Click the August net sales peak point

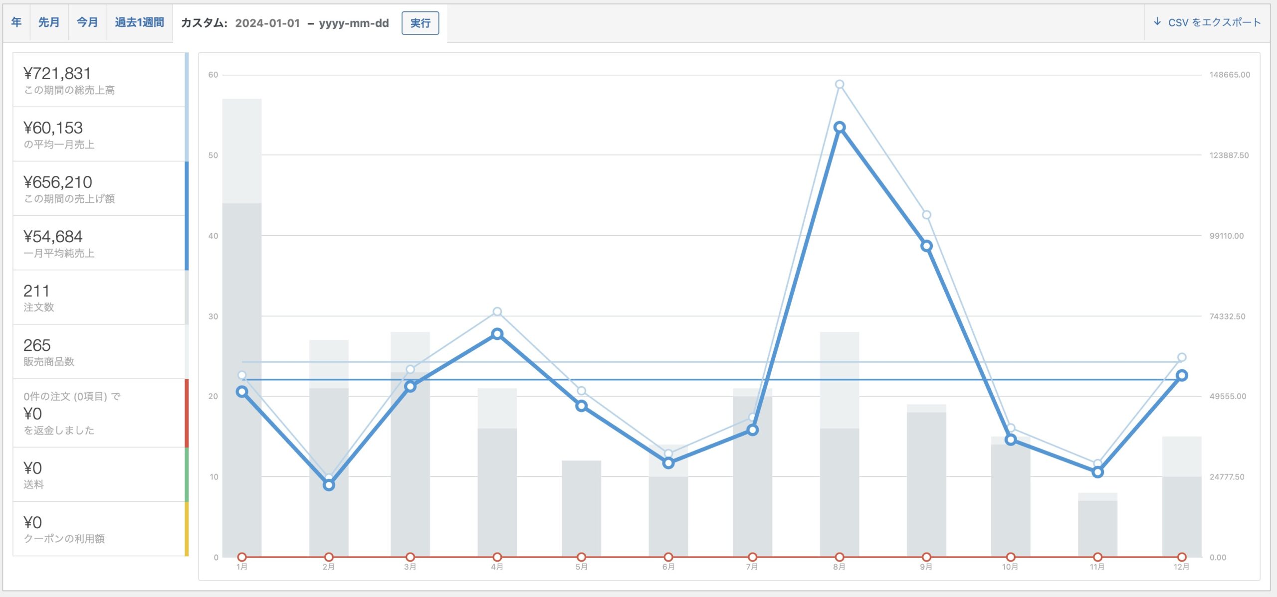point(840,128)
